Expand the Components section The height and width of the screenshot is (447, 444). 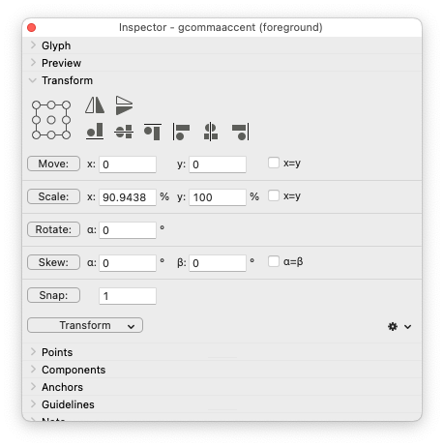tap(33, 370)
